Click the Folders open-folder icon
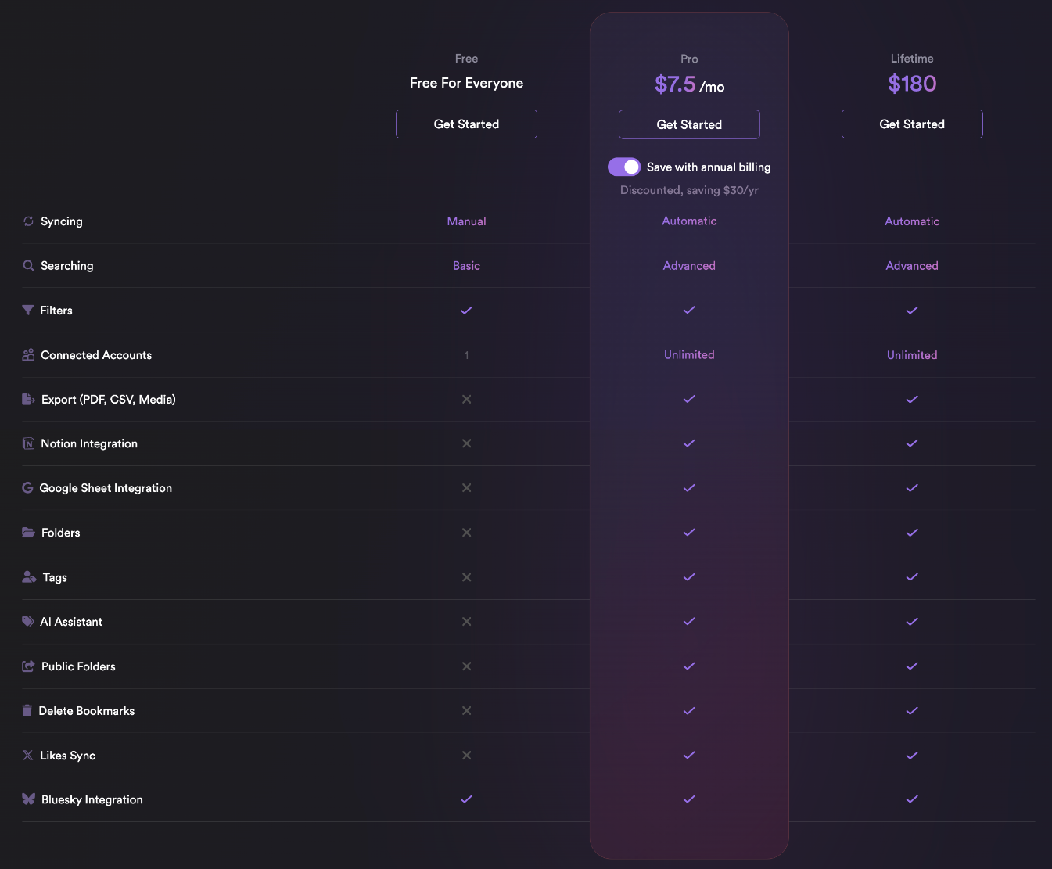 28,533
